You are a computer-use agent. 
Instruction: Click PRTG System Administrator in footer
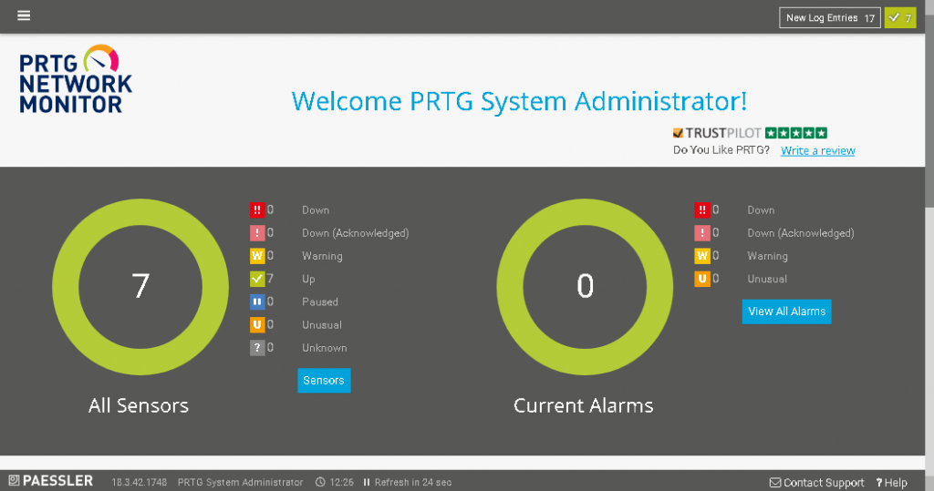241,482
